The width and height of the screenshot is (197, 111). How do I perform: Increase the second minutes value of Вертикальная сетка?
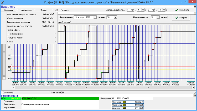click(x=154, y=9)
